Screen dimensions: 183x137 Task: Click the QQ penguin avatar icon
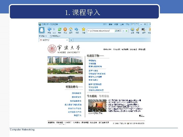42,30
